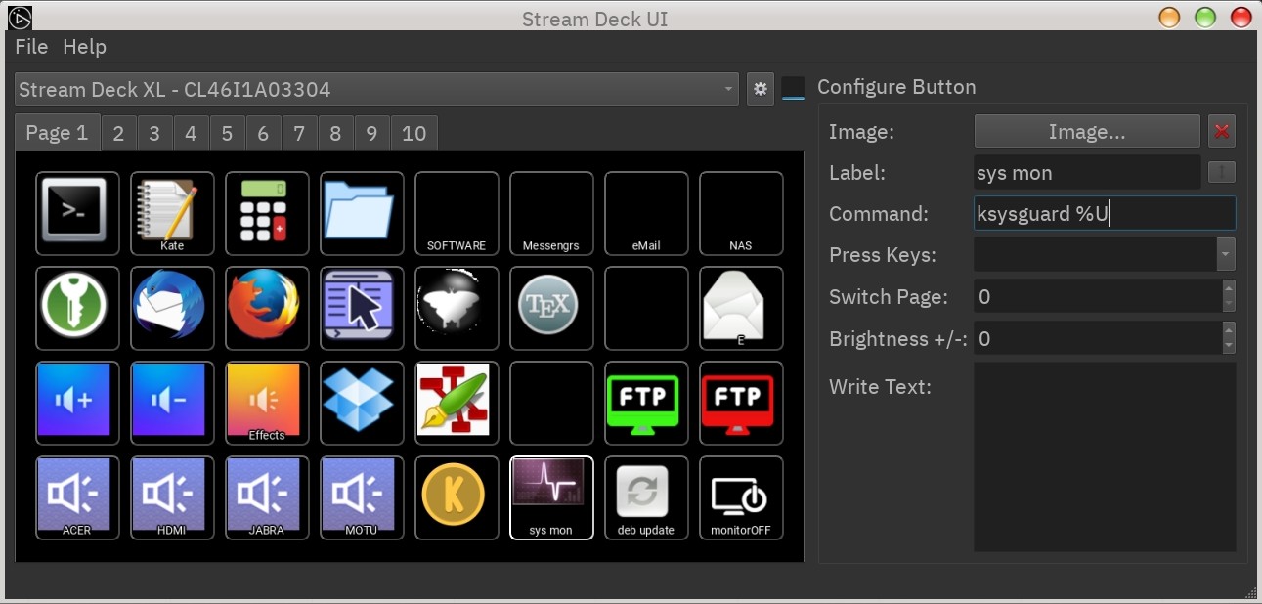Select the deb update button
Image resolution: width=1262 pixels, height=604 pixels.
(646, 497)
